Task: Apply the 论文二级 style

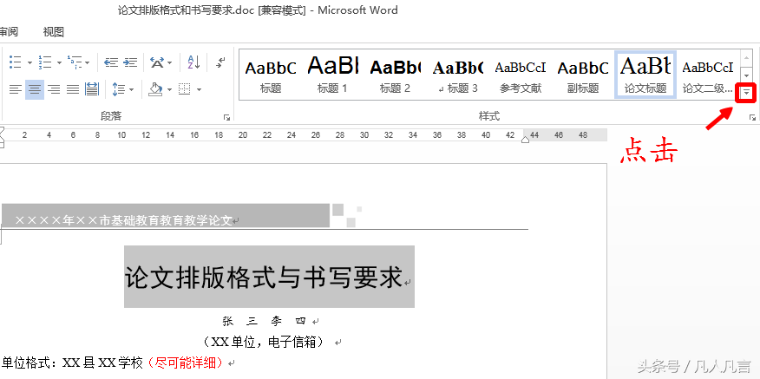Action: click(708, 75)
